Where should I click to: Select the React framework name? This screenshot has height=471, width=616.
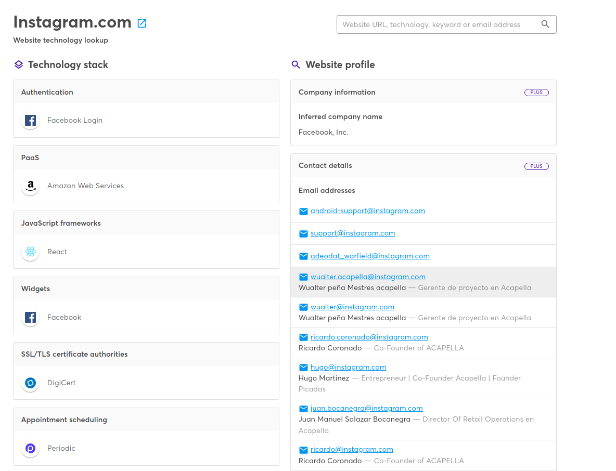57,252
